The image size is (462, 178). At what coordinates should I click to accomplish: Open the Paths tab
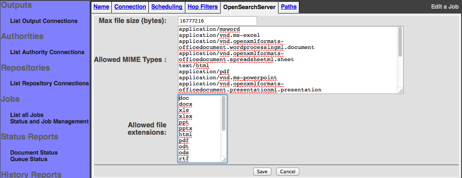coord(289,7)
